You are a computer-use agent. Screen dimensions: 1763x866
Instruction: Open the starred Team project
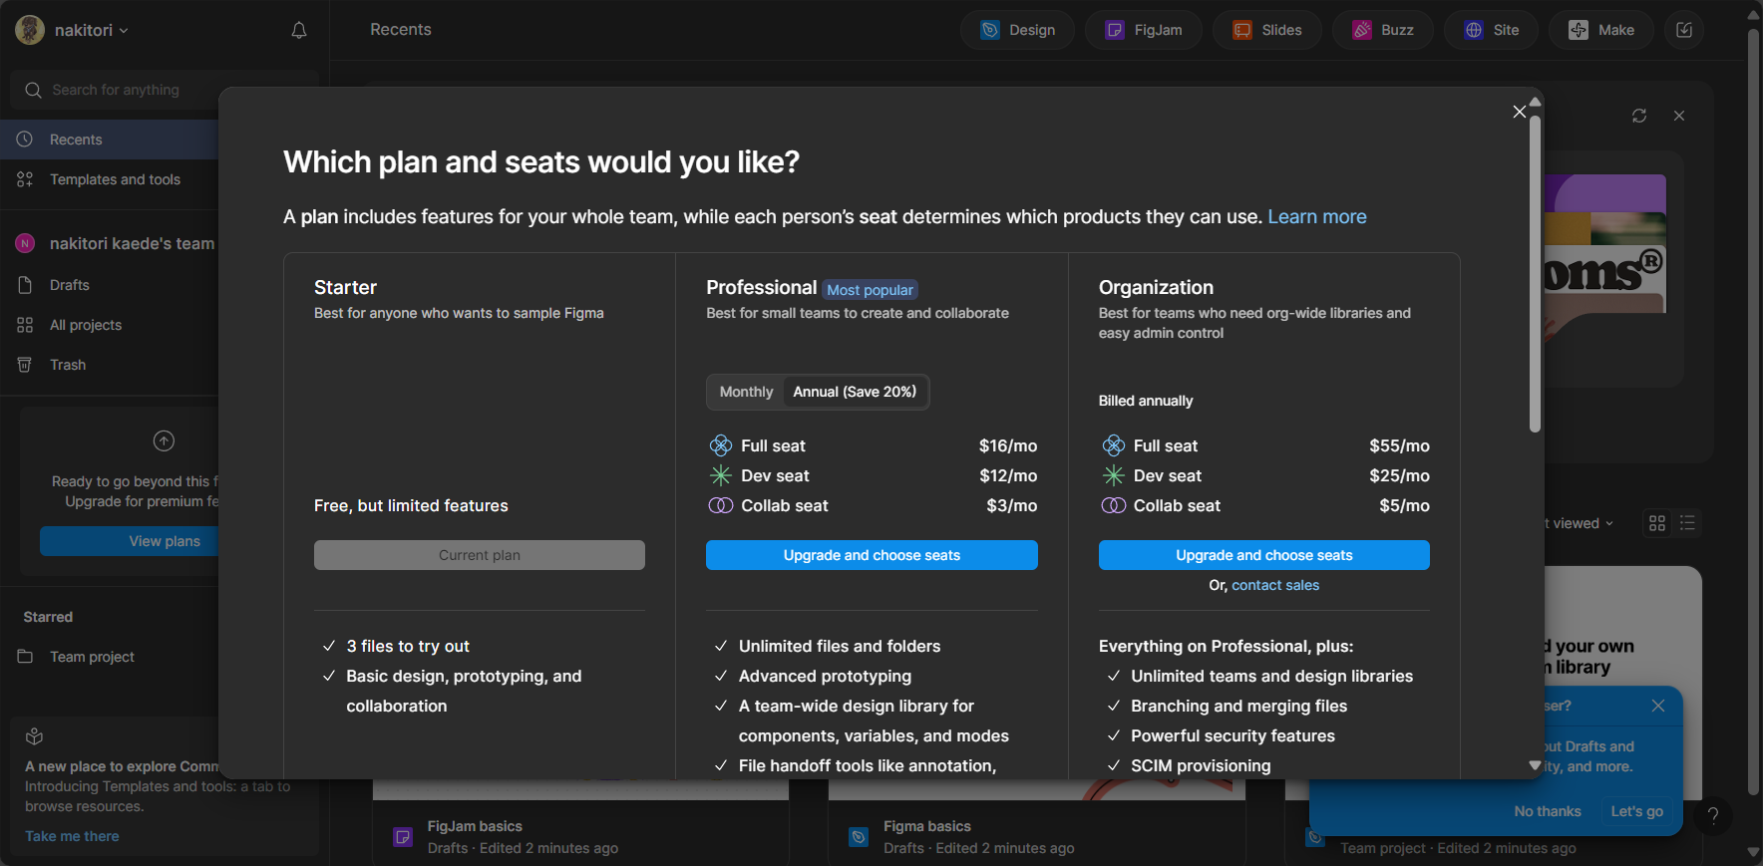(x=92, y=657)
